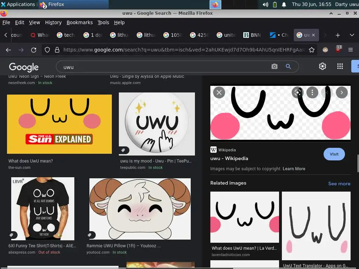Open tracking protection shield icon
The image size is (359, 269).
(47, 50)
